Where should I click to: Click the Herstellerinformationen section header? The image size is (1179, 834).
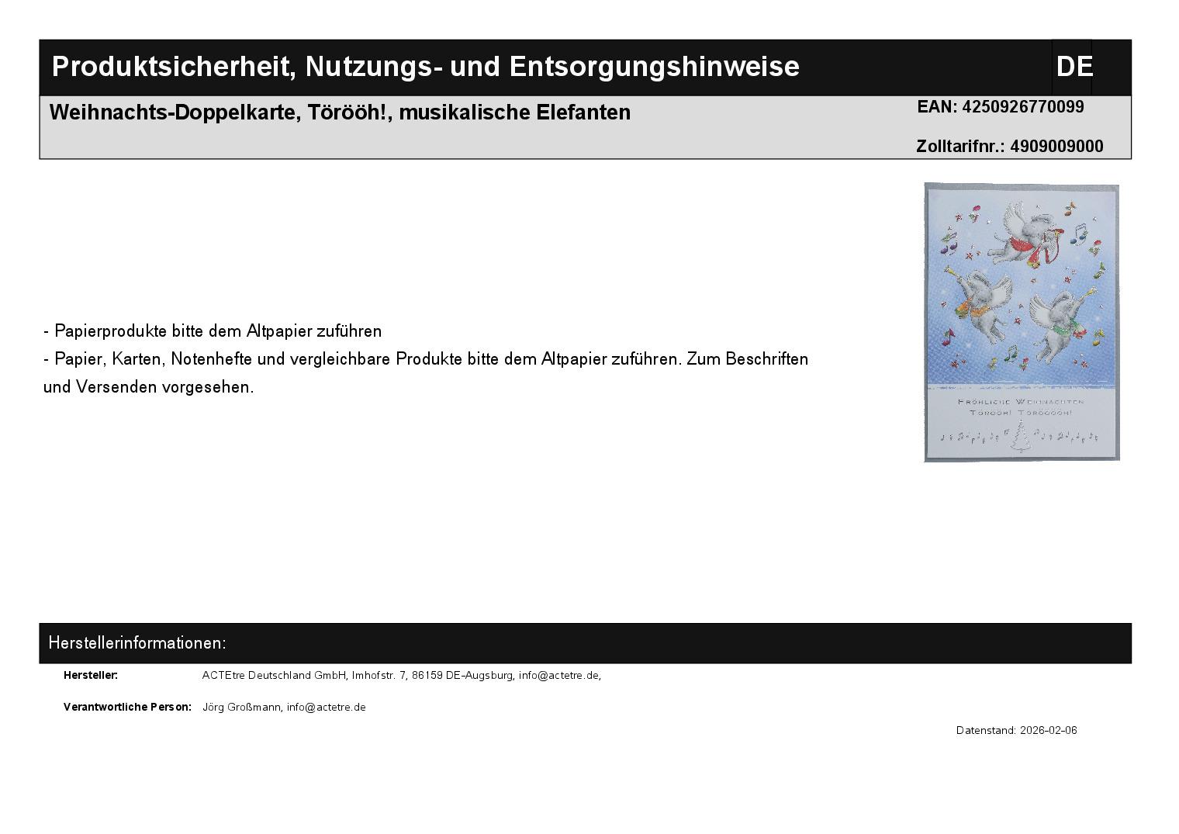tap(137, 643)
